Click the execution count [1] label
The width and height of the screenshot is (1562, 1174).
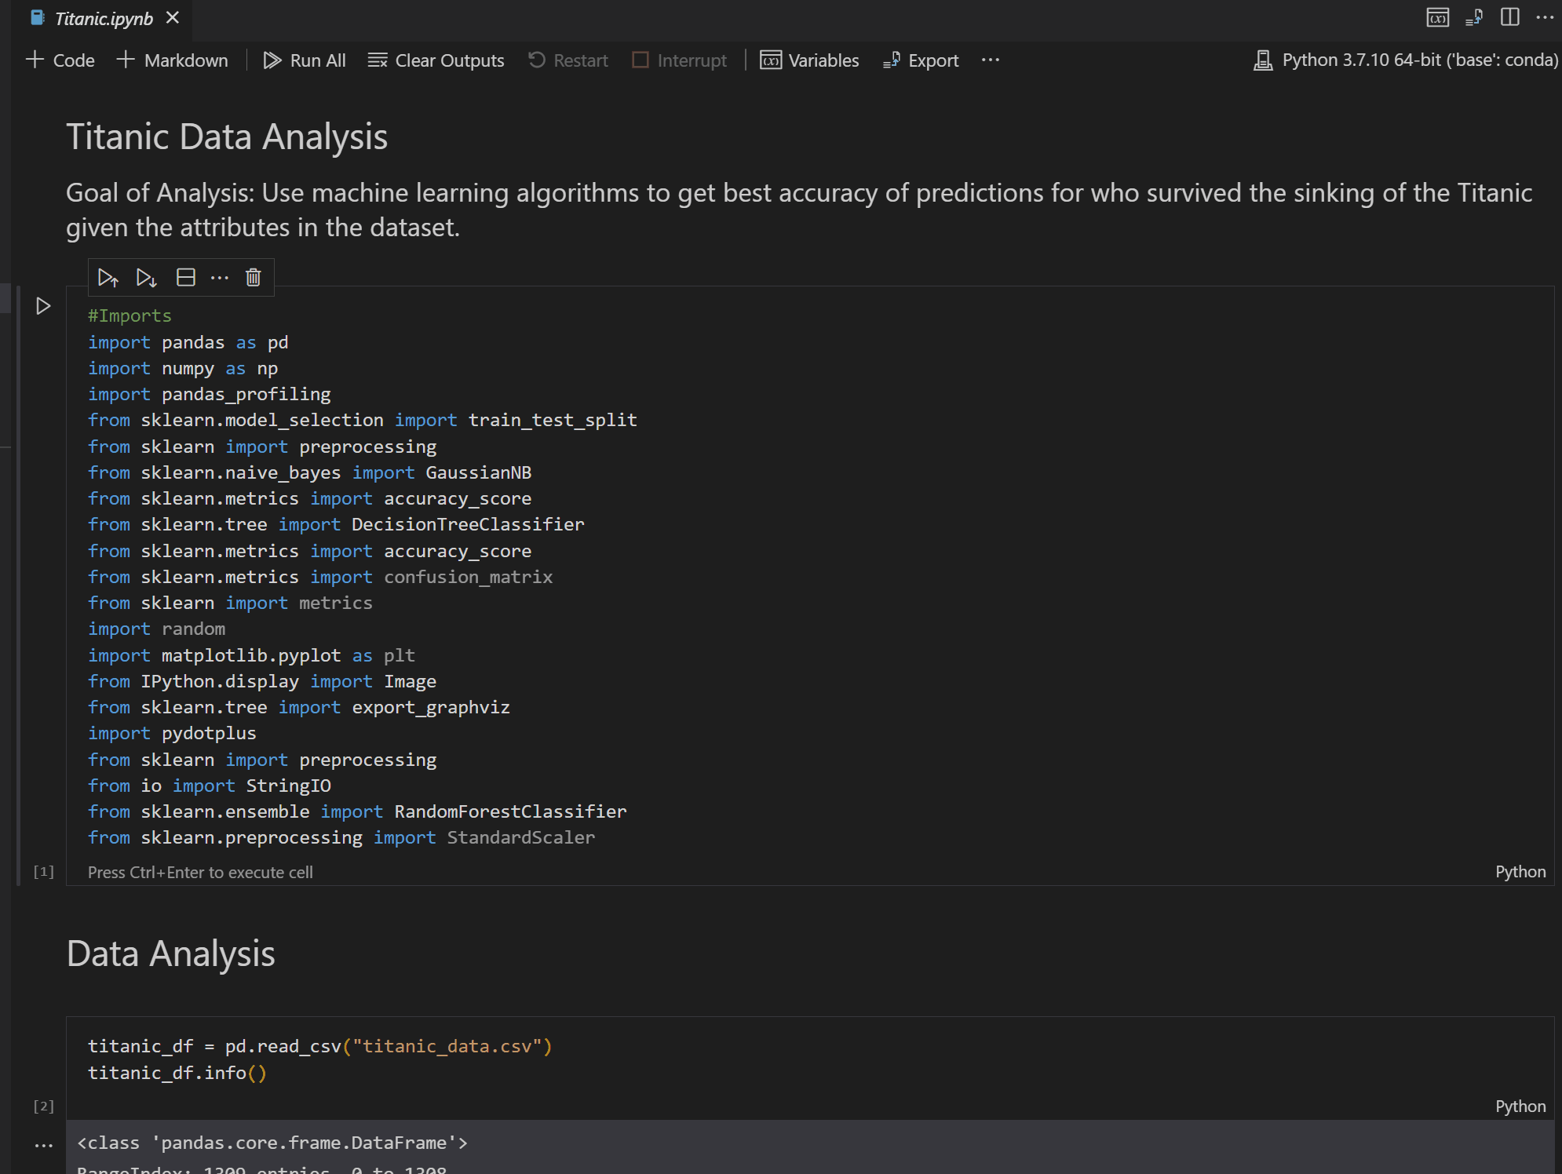pyautogui.click(x=44, y=872)
